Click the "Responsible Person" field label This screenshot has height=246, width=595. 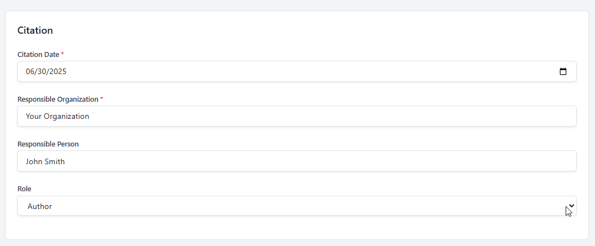pos(48,144)
